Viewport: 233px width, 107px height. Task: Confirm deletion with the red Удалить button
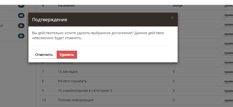67,55
